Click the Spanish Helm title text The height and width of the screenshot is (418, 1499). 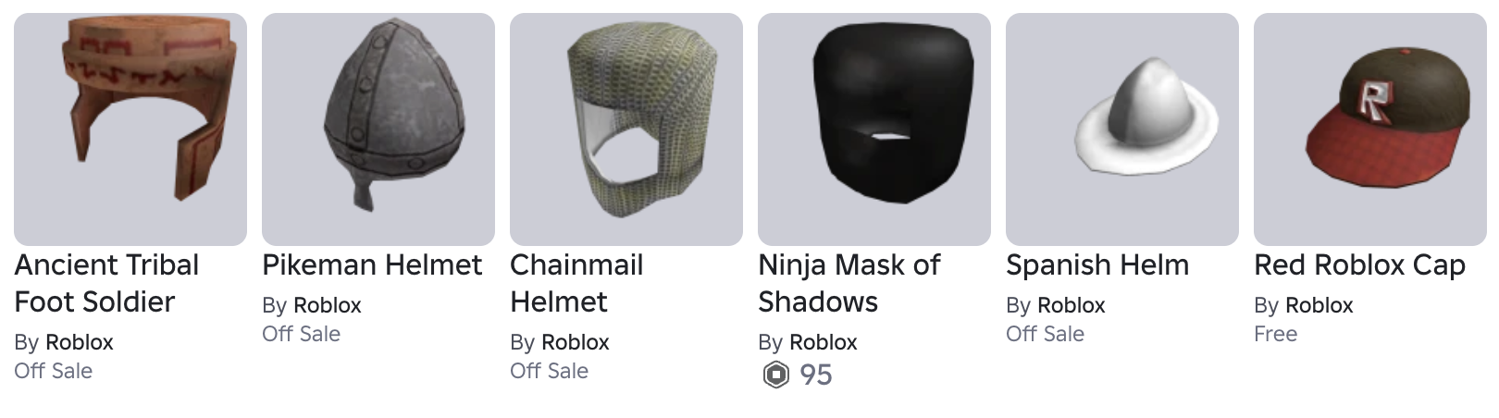click(1097, 265)
